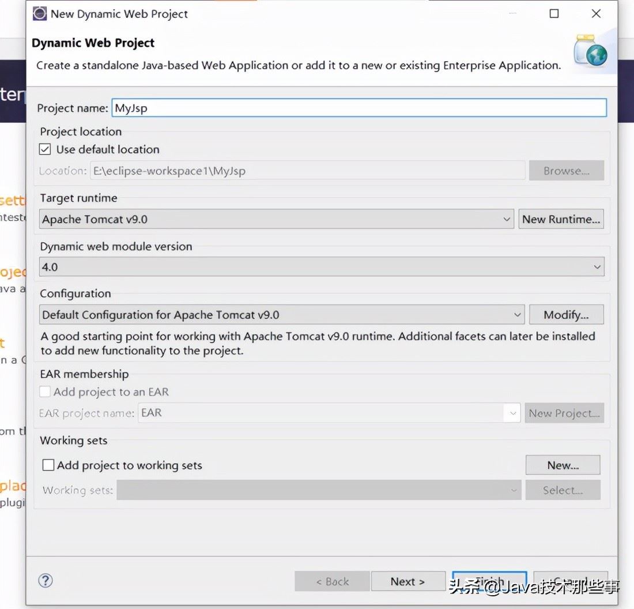The width and height of the screenshot is (634, 609).
Task: Close the New Dynamic Web Project dialog
Action: 596,14
